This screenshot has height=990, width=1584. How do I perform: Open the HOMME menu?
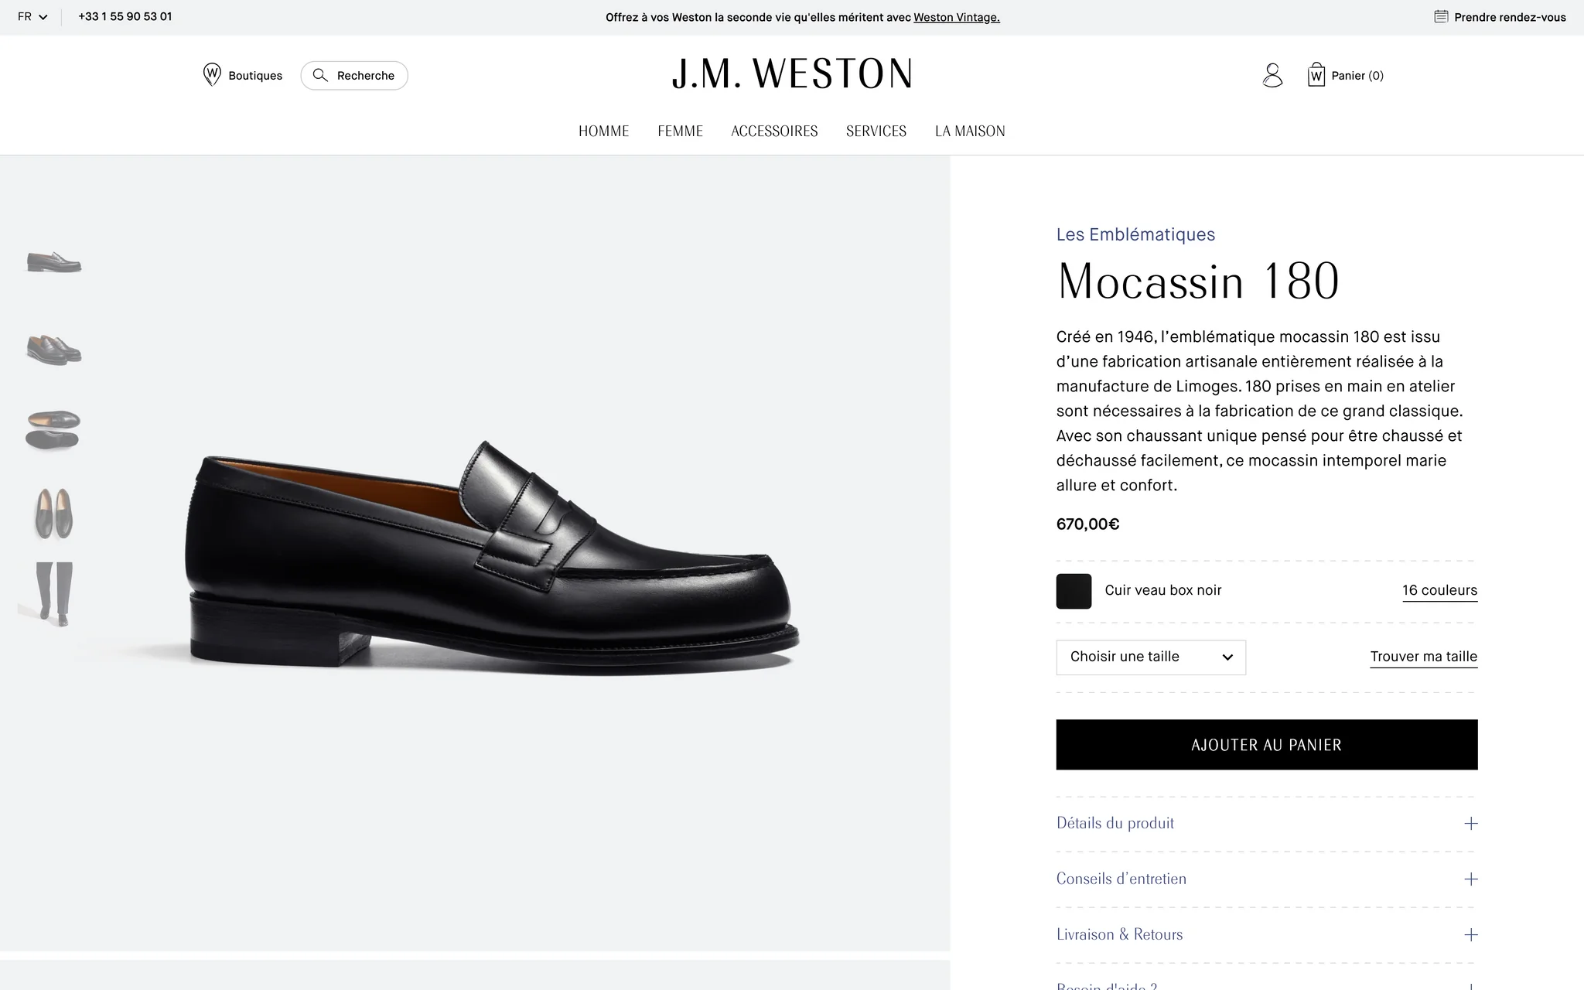(x=604, y=131)
